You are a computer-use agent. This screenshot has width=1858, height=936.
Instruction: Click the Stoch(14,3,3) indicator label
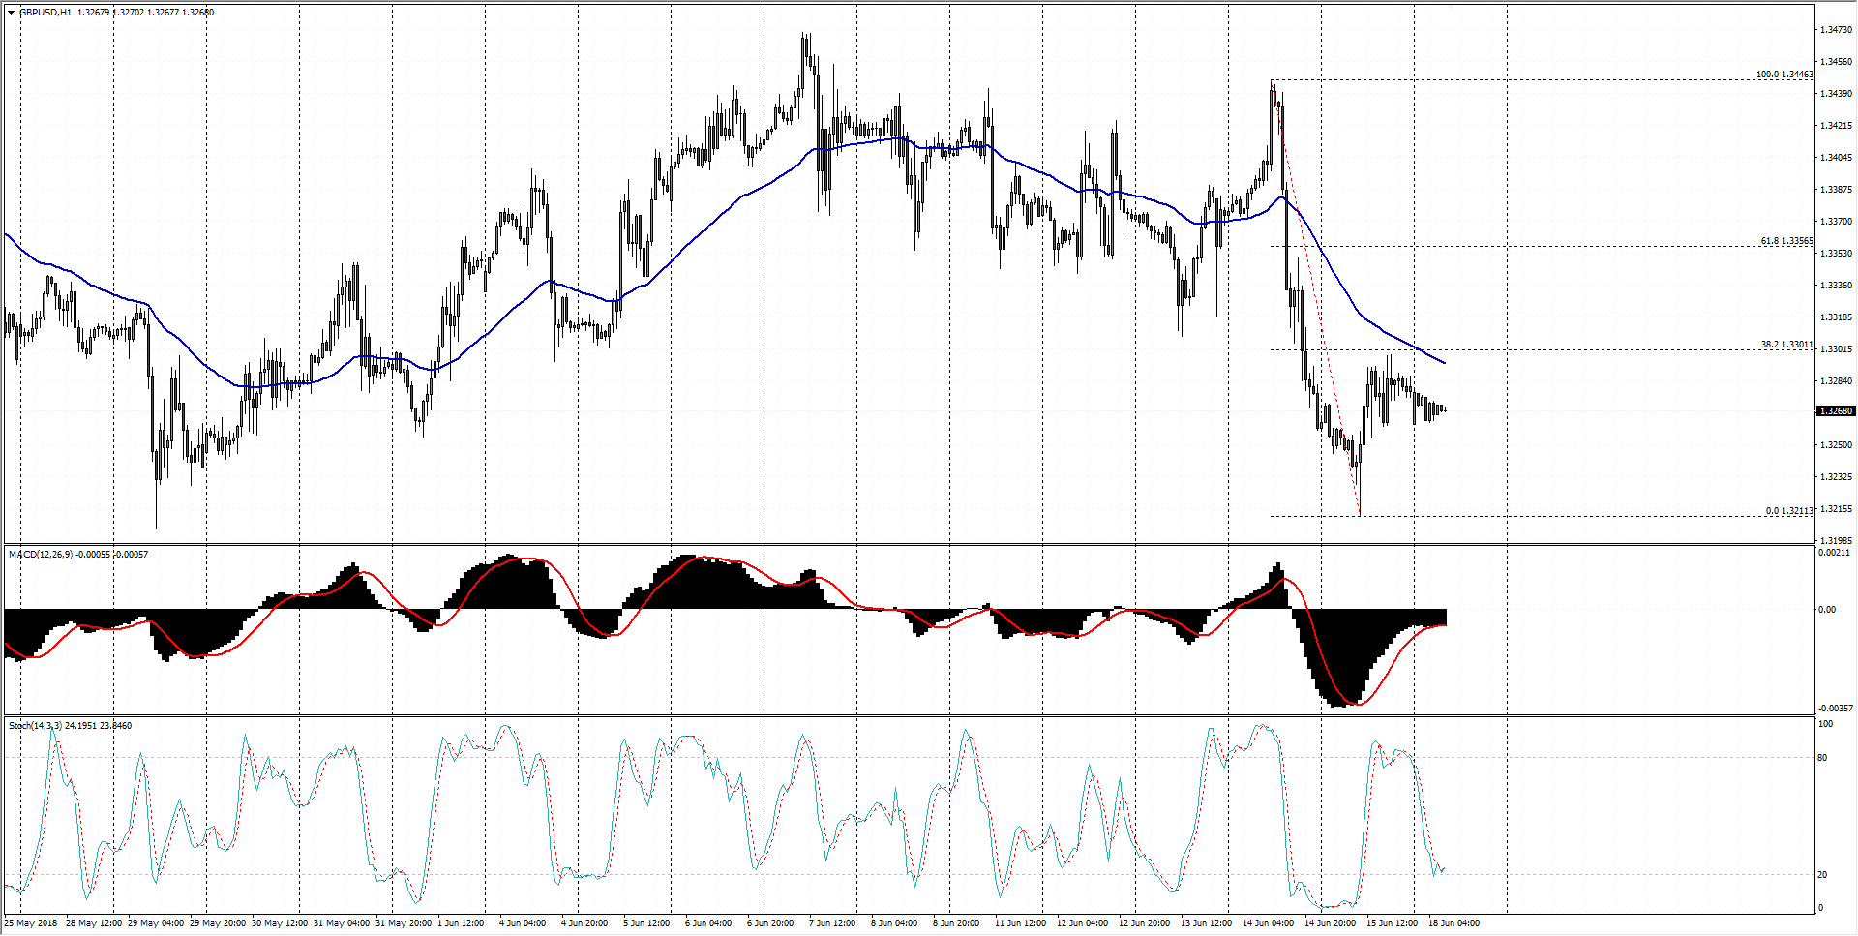(36, 726)
